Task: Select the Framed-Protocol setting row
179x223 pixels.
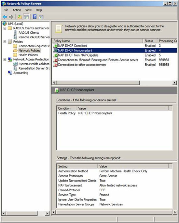Action: coord(115,190)
